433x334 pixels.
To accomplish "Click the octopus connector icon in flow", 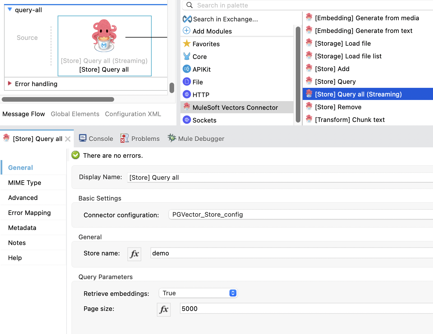I will coord(104,36).
